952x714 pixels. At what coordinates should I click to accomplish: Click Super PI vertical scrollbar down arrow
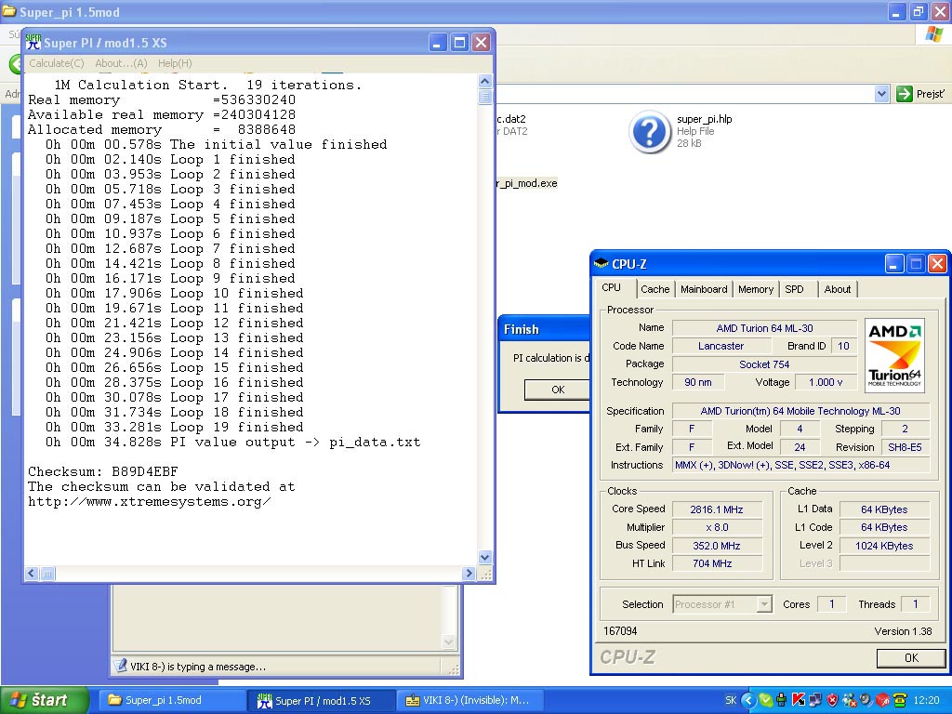(484, 557)
